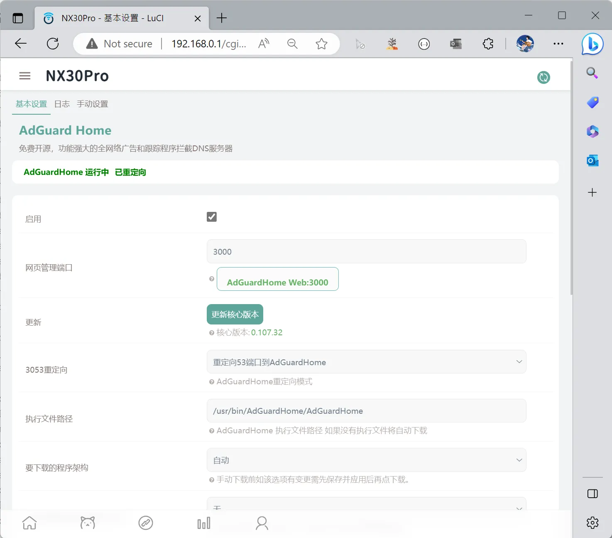Click the green refresh icon in the header
Screen dimensions: 612x538
coord(543,77)
